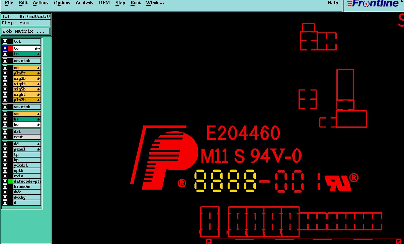This screenshot has height=244, width=404.
Task: Toggle the datecode-pte layer checkbox
Action: point(5,181)
